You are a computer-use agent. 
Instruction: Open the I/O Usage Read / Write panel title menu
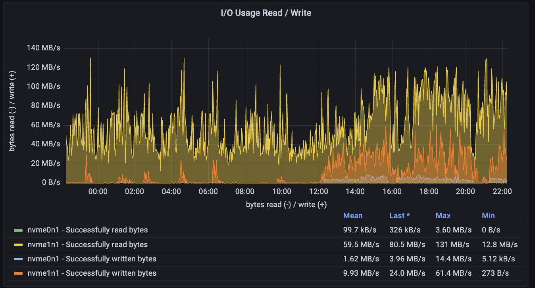pyautogui.click(x=266, y=13)
